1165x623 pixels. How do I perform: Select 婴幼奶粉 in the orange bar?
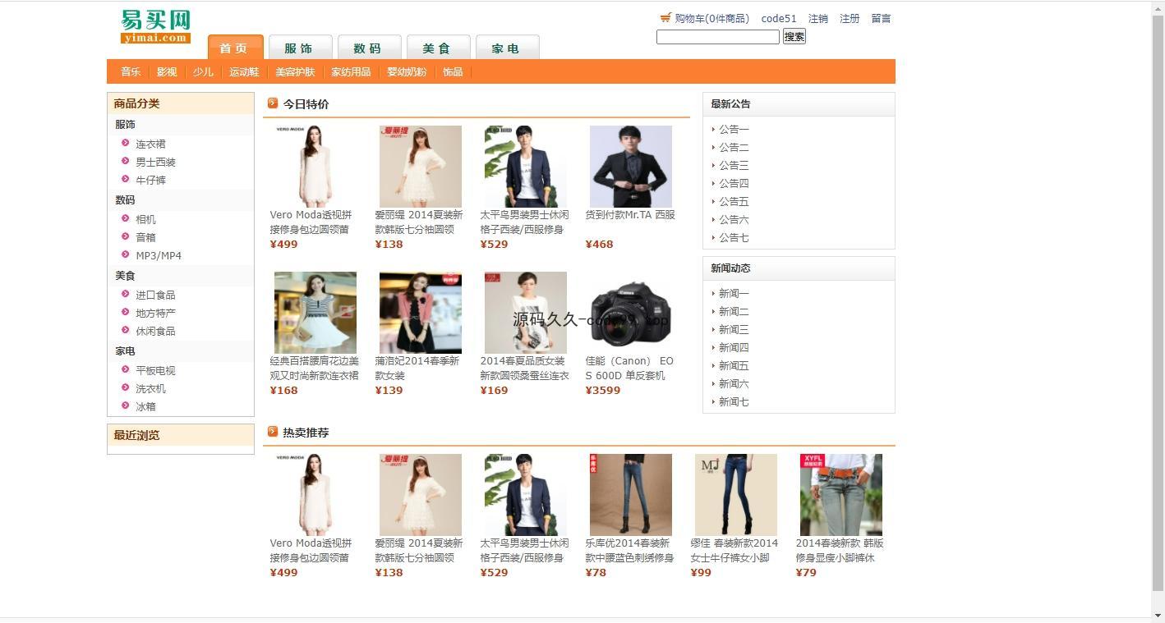(x=407, y=71)
